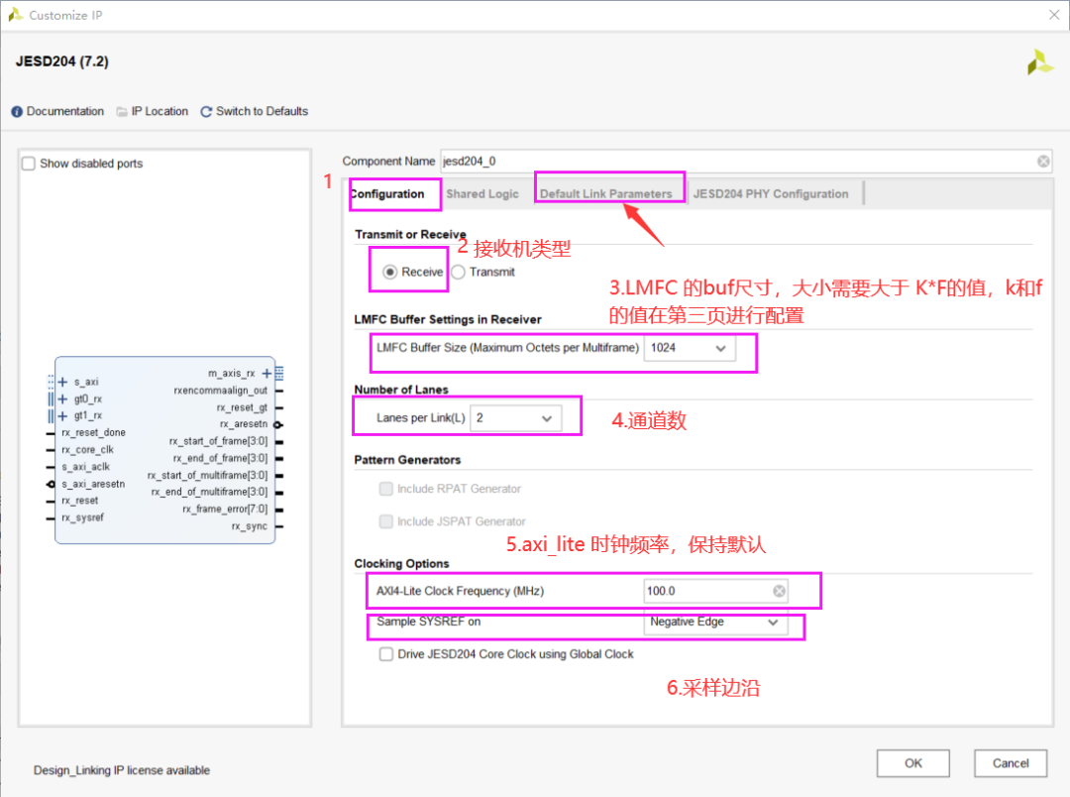Open IP Location settings

(x=153, y=111)
